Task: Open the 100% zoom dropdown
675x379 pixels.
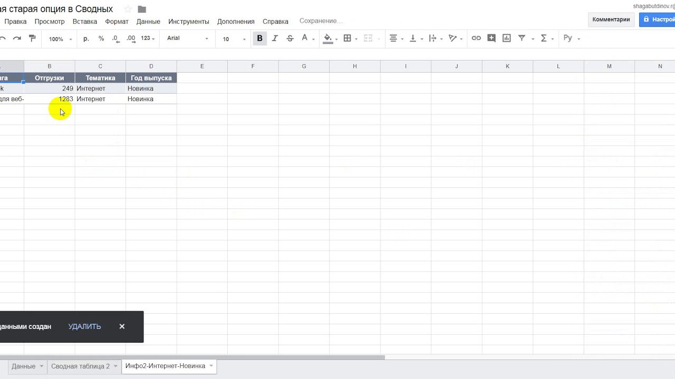Action: [x=60, y=39]
